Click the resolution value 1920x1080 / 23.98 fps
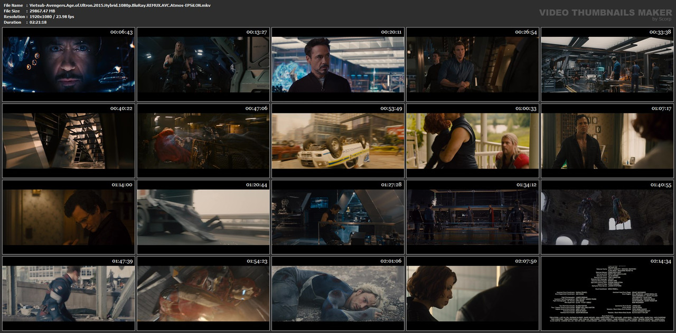Viewport: 676px width, 333px height. coord(52,16)
